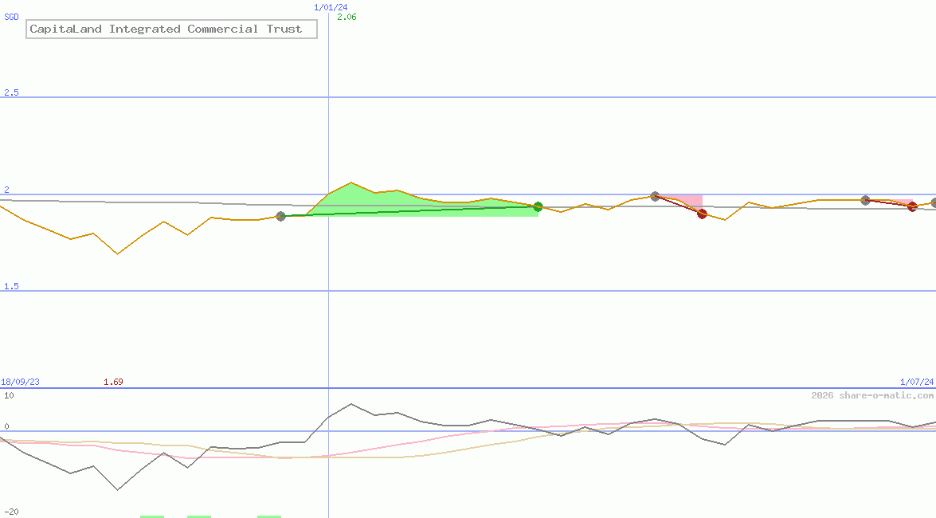
Task: Select the 18/09/23 start date label
Action: pyautogui.click(x=20, y=382)
